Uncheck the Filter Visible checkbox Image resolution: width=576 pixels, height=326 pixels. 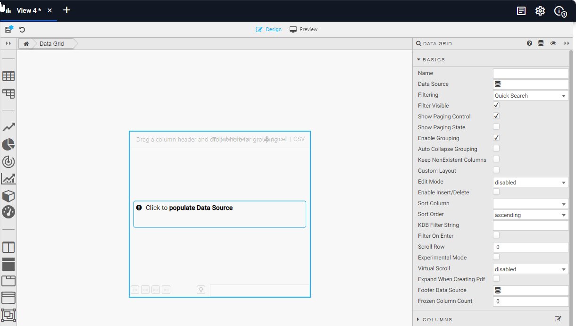tap(496, 105)
